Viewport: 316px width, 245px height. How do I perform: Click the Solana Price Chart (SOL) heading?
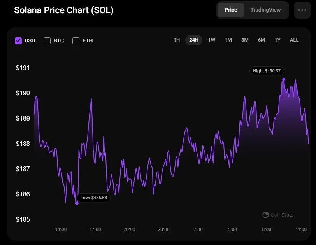tap(64, 10)
